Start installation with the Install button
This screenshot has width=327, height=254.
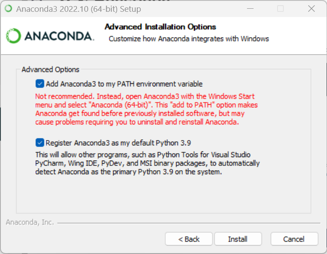coord(238,239)
